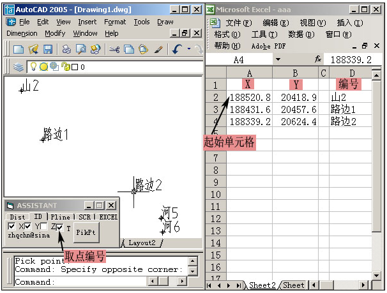Click the Excel Name Box showing A4

[239, 59]
